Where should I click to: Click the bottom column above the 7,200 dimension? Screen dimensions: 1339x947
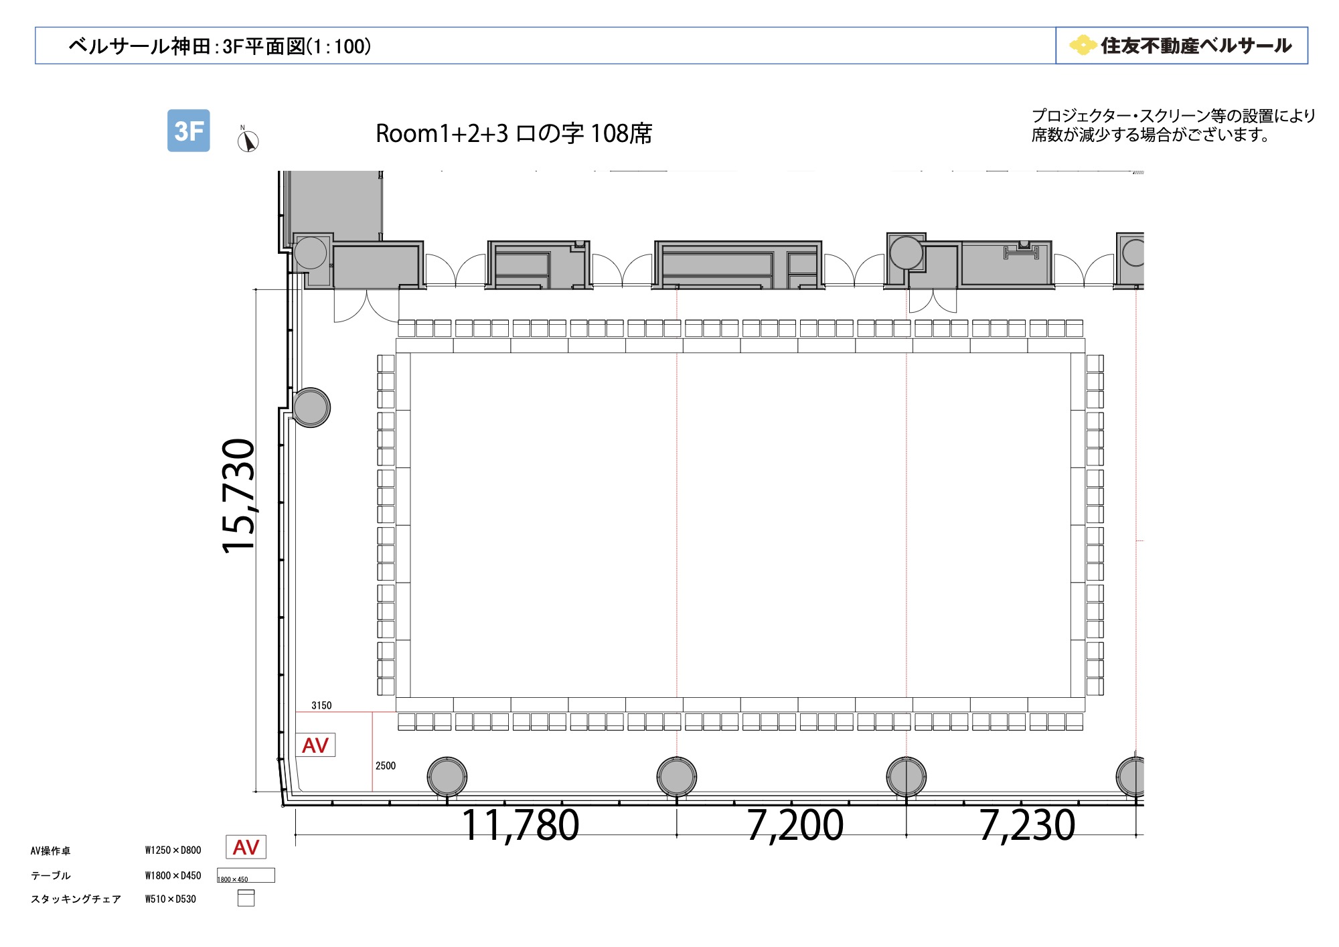(677, 777)
